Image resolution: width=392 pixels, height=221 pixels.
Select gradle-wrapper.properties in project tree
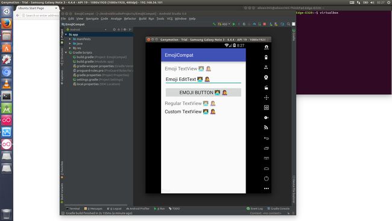click(103, 66)
